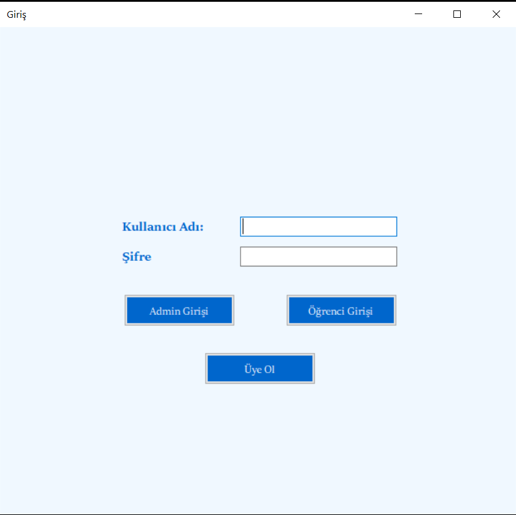Open admin login via Admin Girişi

(179, 310)
